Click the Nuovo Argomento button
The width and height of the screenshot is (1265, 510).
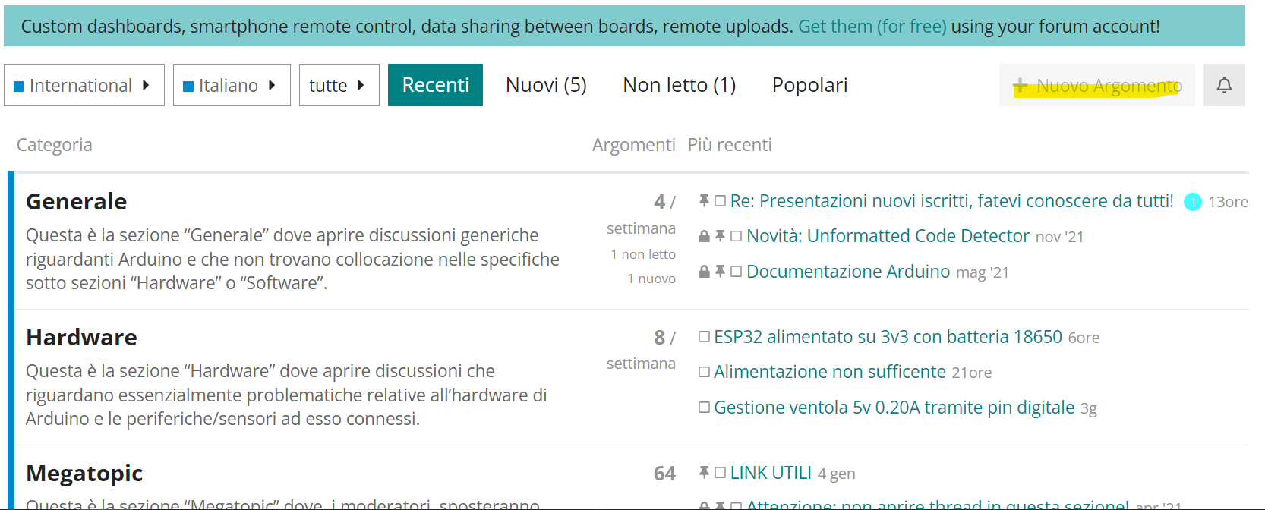1096,85
